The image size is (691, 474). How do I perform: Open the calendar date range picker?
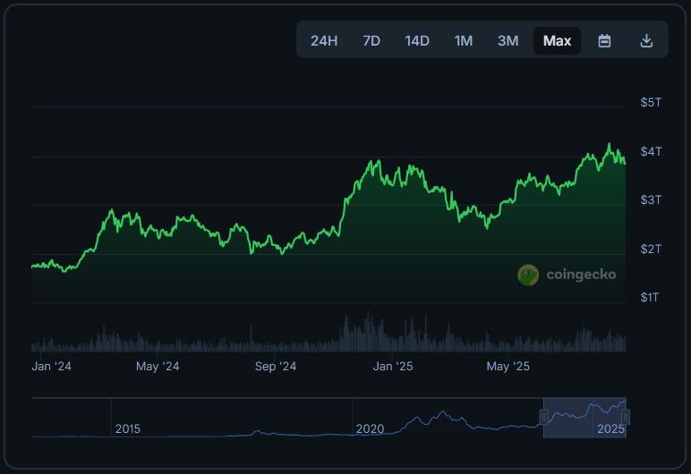point(604,40)
